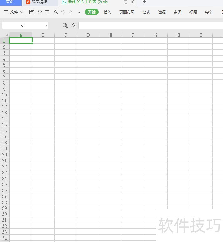Select row 34 header
This screenshot has height=242, width=223.
point(5,238)
